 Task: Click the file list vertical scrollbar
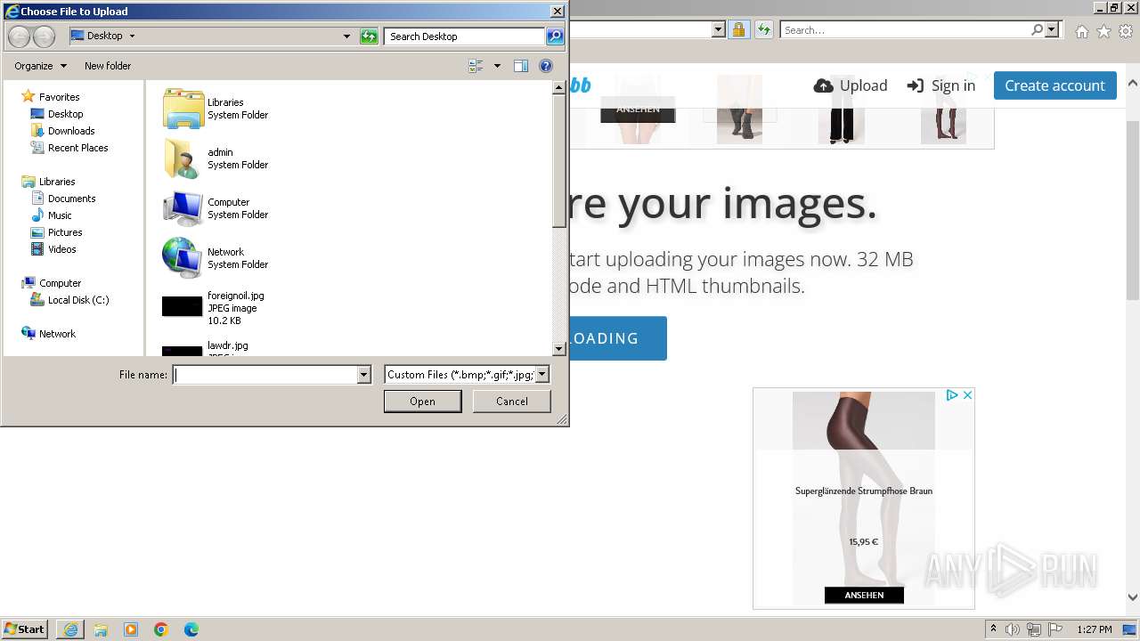coord(559,218)
